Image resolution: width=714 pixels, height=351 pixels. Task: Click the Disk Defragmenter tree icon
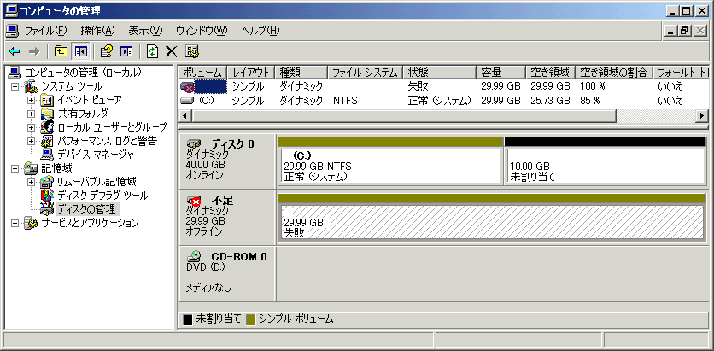coord(47,196)
